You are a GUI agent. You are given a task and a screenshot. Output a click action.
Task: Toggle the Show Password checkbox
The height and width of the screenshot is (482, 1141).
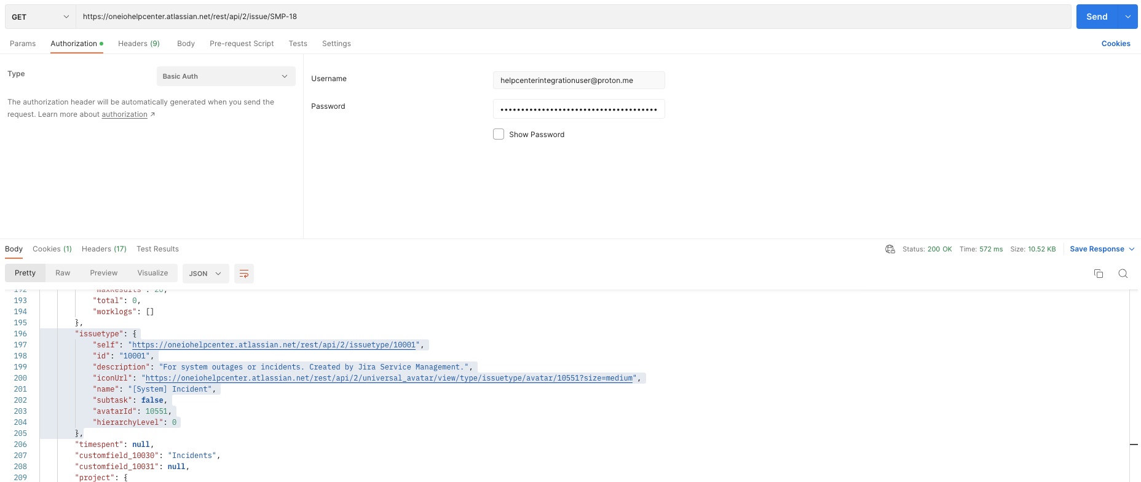(499, 134)
